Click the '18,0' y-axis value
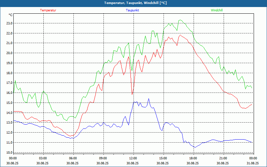 click(x=9, y=73)
